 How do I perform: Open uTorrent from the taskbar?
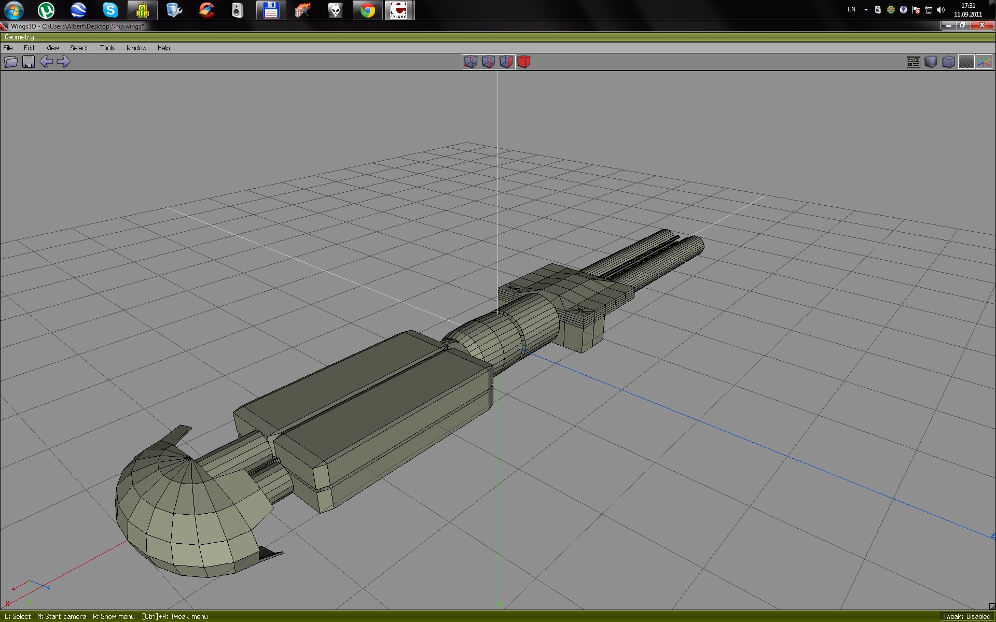click(46, 10)
